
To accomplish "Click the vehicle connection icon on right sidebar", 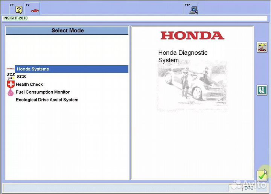I will [x=262, y=47].
